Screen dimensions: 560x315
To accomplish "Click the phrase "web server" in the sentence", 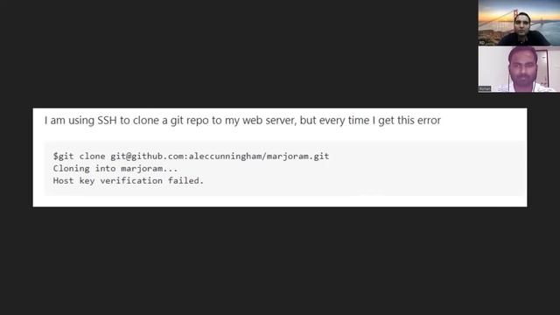I will pyautogui.click(x=269, y=121).
